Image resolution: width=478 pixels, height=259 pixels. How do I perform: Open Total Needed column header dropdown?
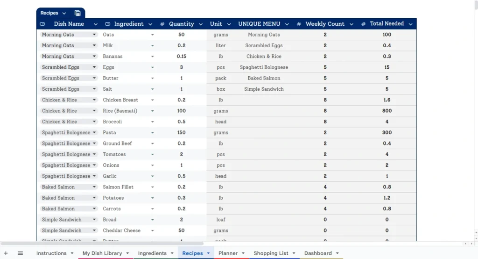[411, 24]
